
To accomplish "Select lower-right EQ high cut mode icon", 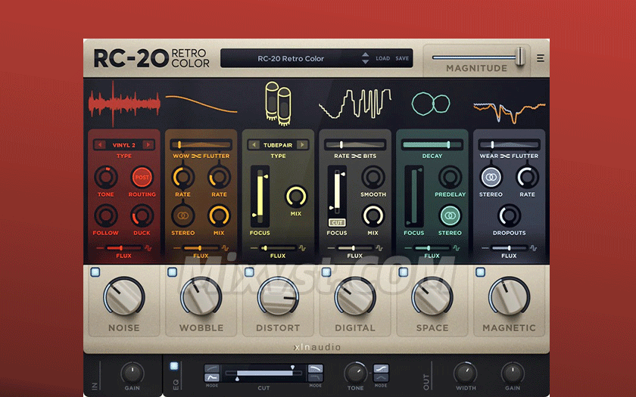I will click(x=315, y=377).
